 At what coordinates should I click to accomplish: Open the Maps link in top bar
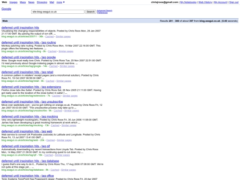click(23, 2)
